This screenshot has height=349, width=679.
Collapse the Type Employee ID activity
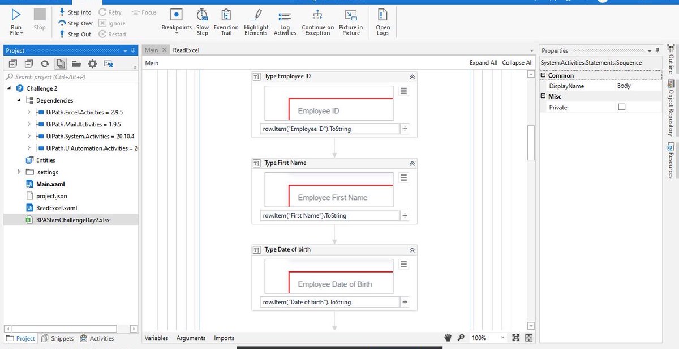coord(412,76)
